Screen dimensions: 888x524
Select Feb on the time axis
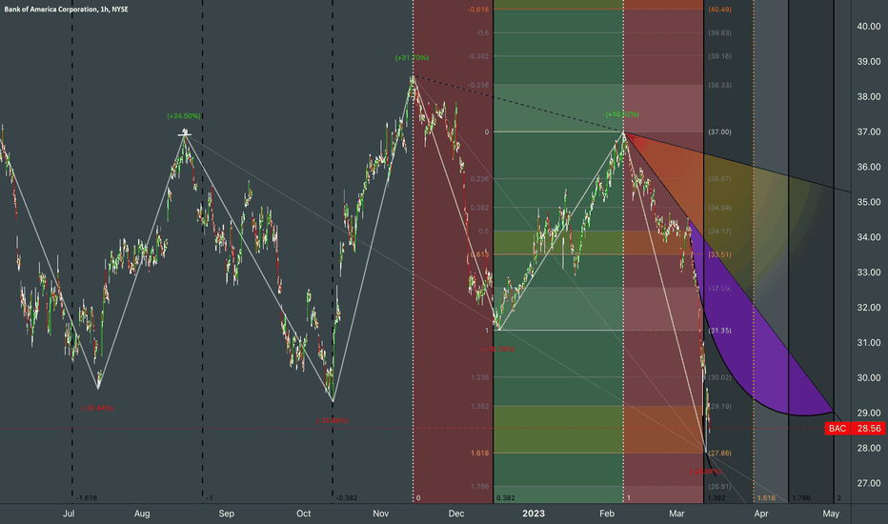coord(607,514)
